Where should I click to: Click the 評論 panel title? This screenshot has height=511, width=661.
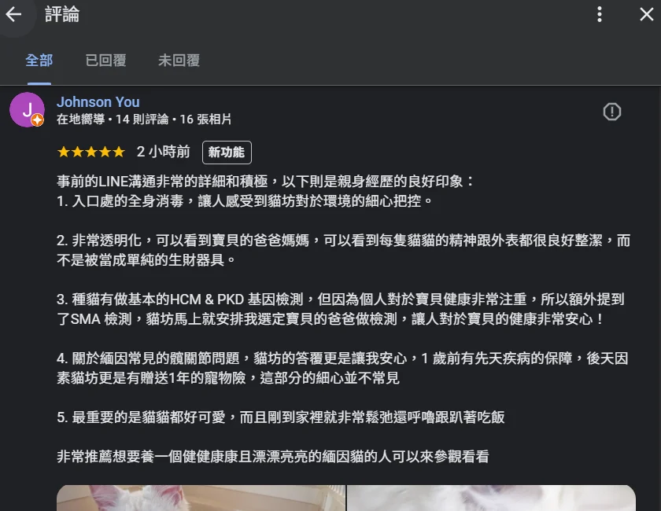pos(62,14)
